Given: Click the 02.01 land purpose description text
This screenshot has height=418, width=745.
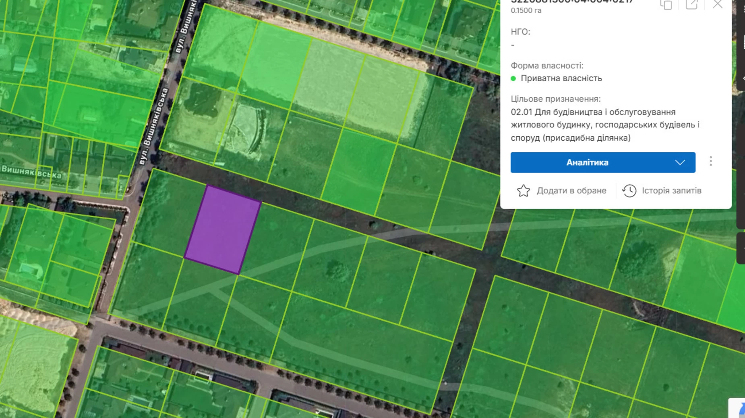Looking at the screenshot, I should (604, 125).
